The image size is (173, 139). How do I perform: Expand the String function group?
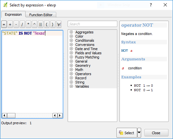tap(71, 82)
